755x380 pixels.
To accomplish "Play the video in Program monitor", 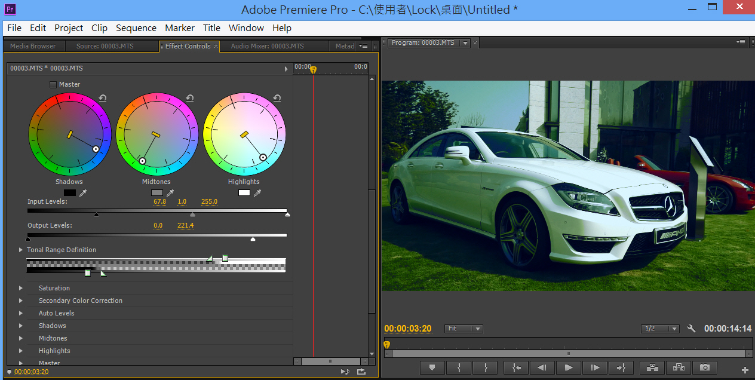I will pos(569,368).
